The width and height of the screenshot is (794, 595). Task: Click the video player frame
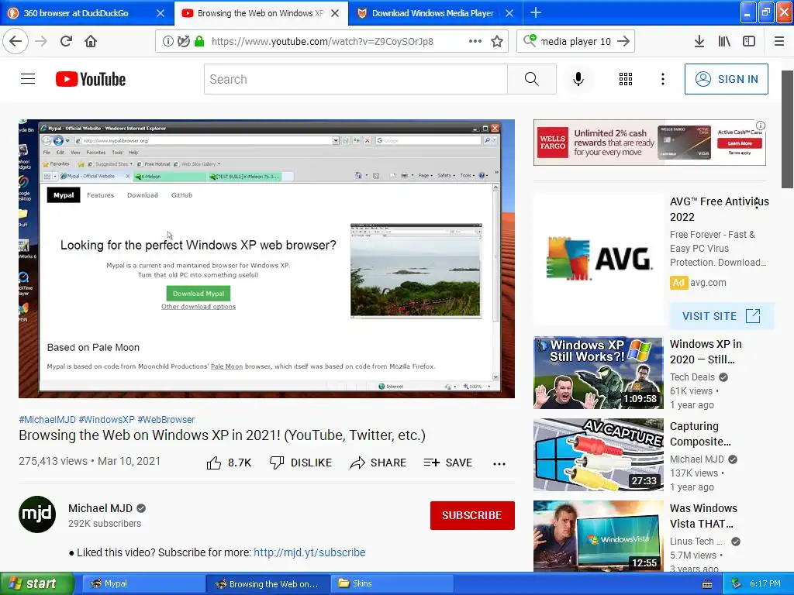(x=267, y=259)
